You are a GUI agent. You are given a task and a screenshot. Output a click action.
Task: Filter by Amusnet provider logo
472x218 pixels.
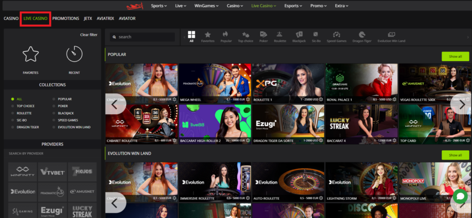[82, 192]
